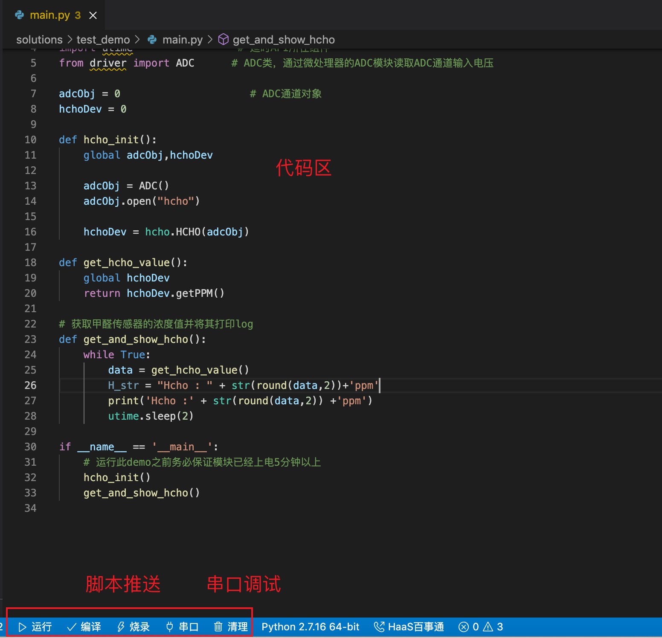Open test_demo breadcrumb to browse folder
This screenshot has width=662, height=638.
pos(103,39)
